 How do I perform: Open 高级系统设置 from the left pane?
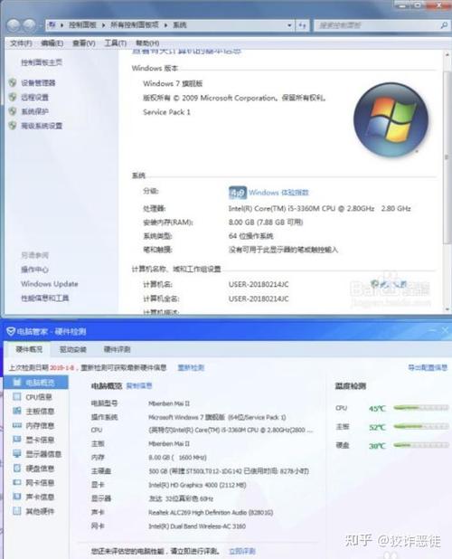coord(42,126)
